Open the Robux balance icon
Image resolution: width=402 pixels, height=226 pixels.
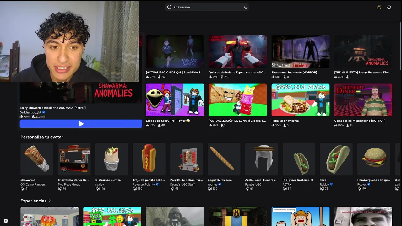[379, 7]
